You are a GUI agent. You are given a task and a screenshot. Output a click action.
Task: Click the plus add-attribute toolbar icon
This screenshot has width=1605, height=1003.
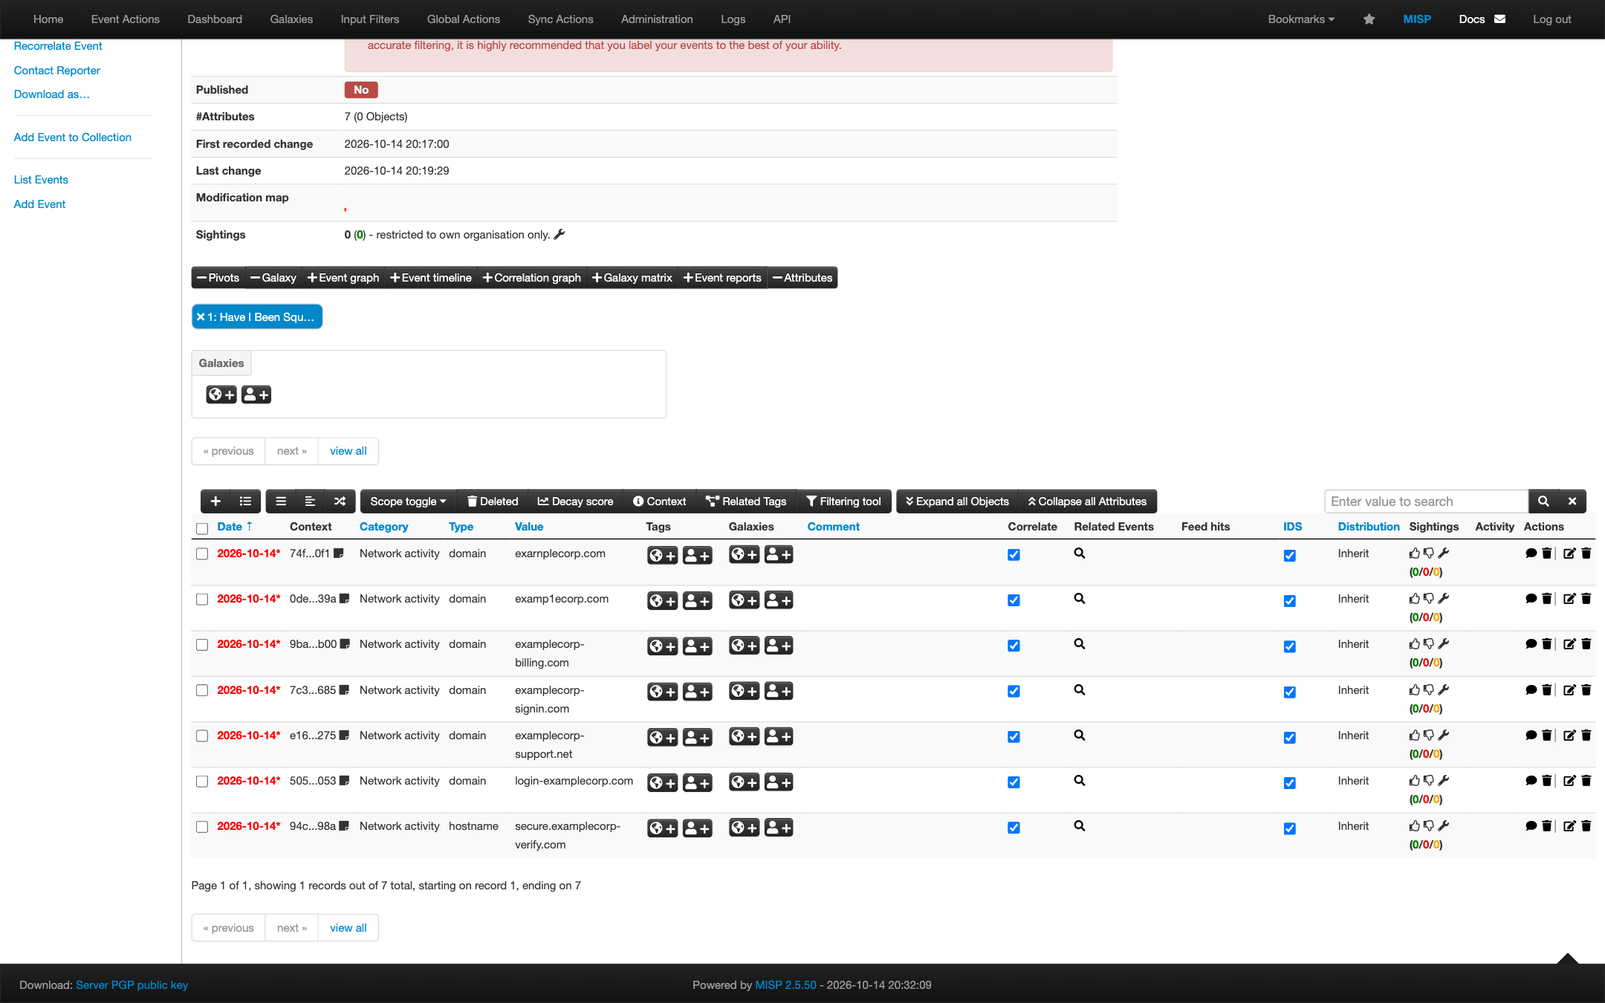pos(215,501)
